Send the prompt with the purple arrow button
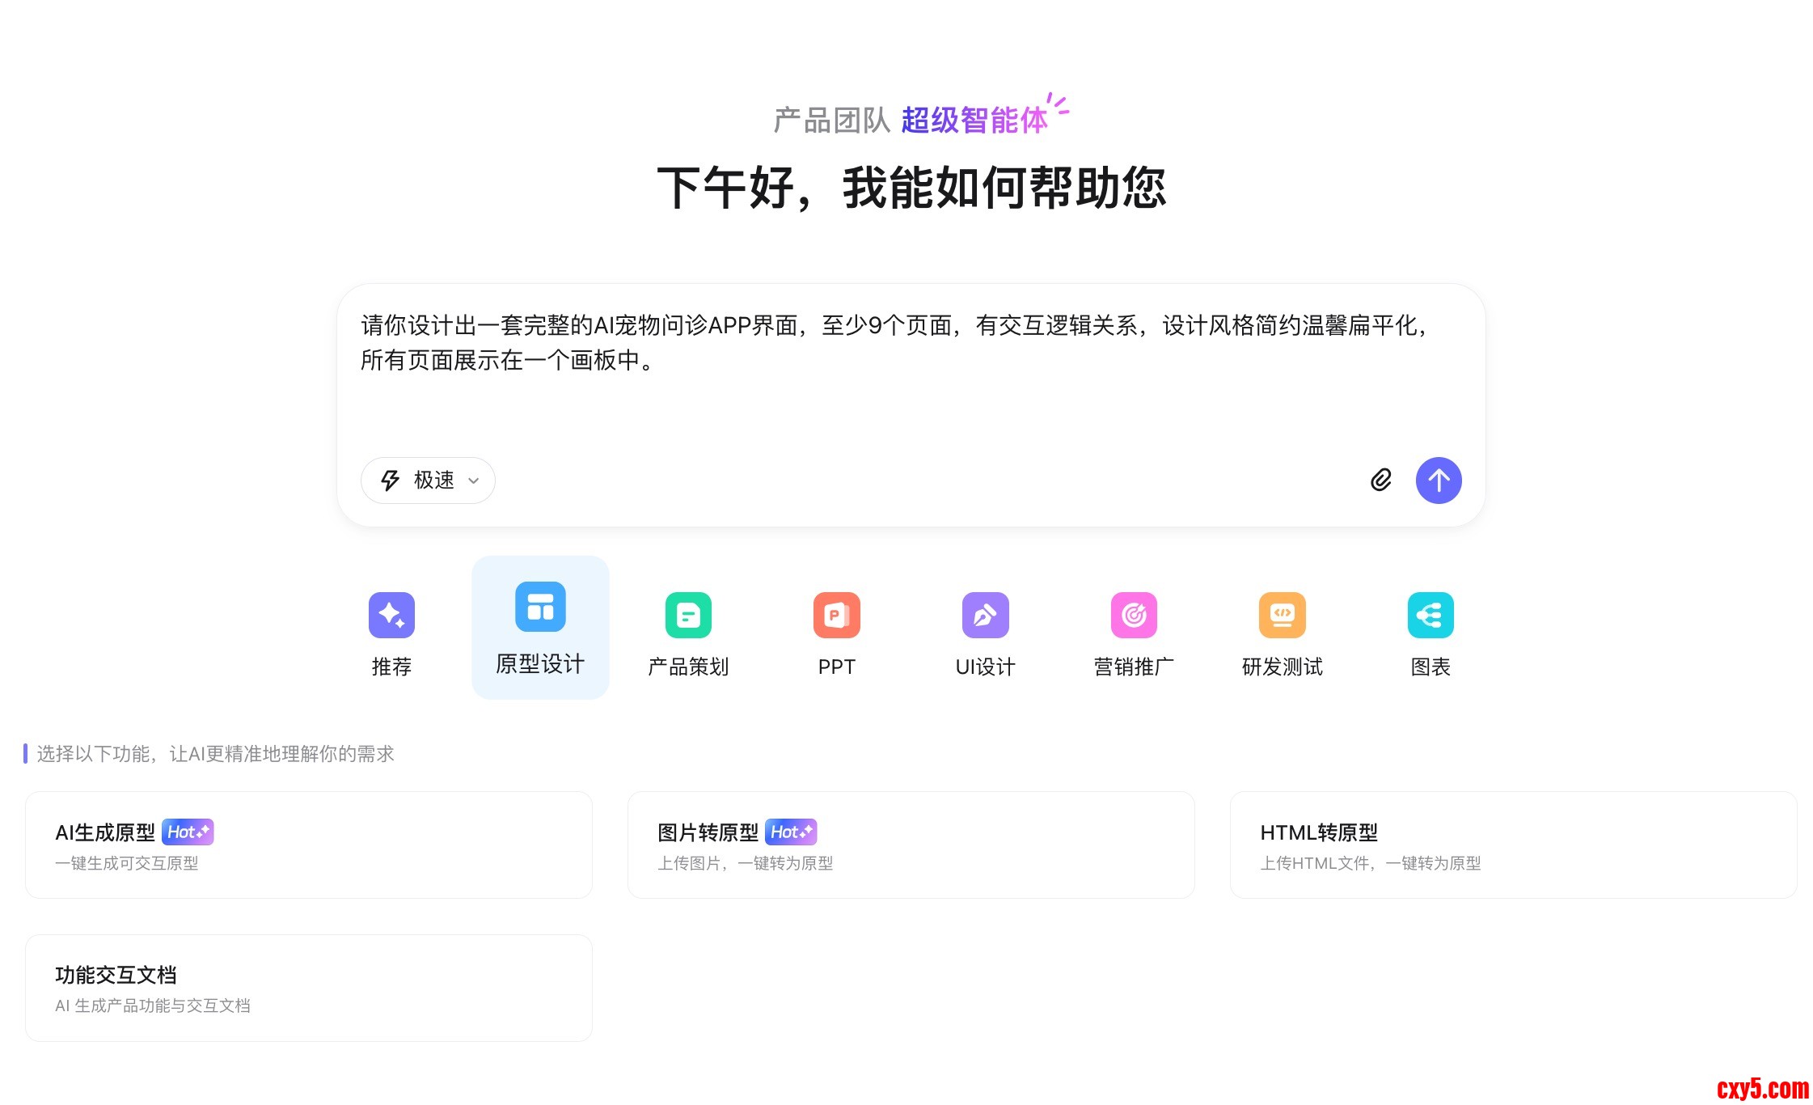This screenshot has width=1813, height=1105. pos(1439,481)
